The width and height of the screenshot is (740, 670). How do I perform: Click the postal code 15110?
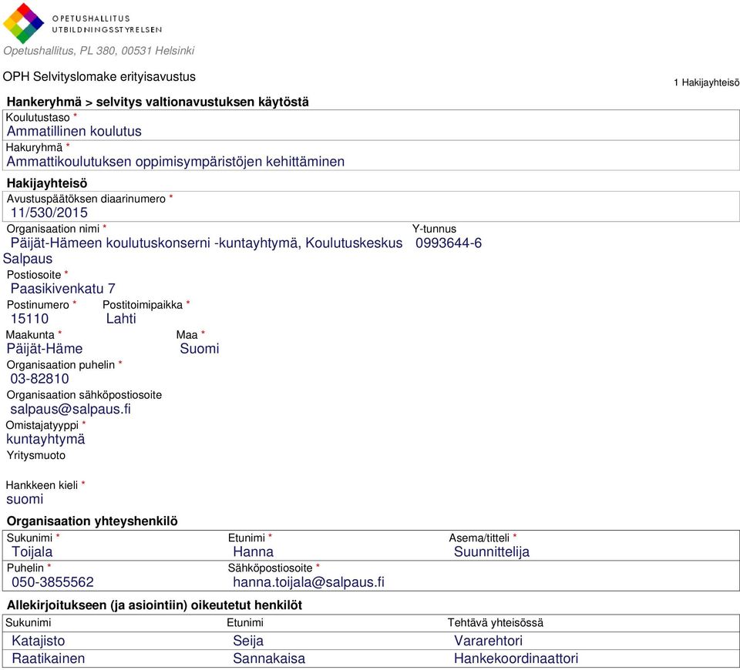[29, 319]
